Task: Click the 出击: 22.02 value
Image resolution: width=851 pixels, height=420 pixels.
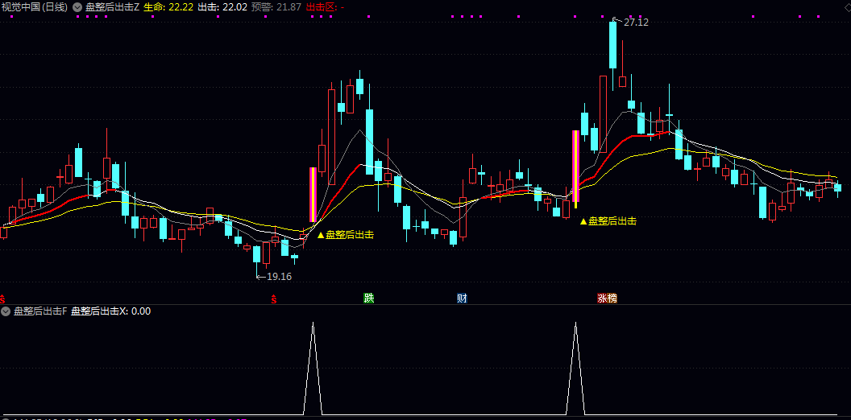Action: coord(222,7)
